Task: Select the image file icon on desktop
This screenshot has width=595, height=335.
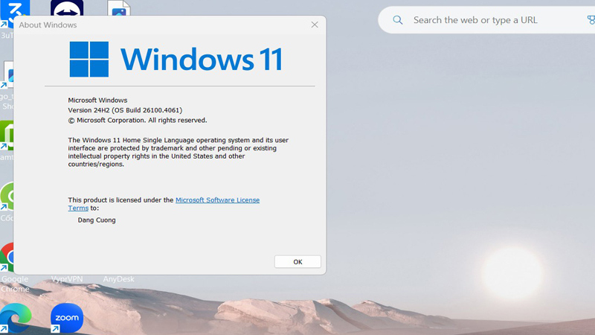Action: [119, 8]
